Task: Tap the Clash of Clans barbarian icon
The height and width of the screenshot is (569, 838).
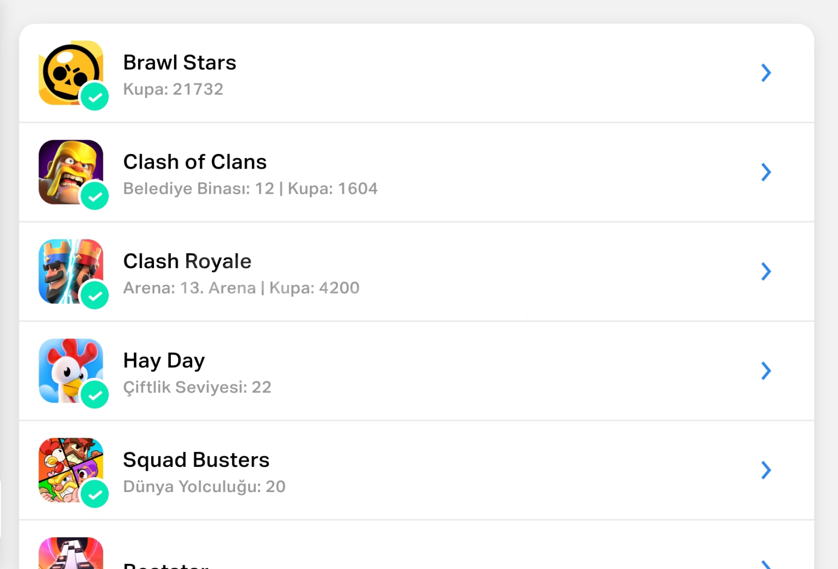Action: click(71, 172)
